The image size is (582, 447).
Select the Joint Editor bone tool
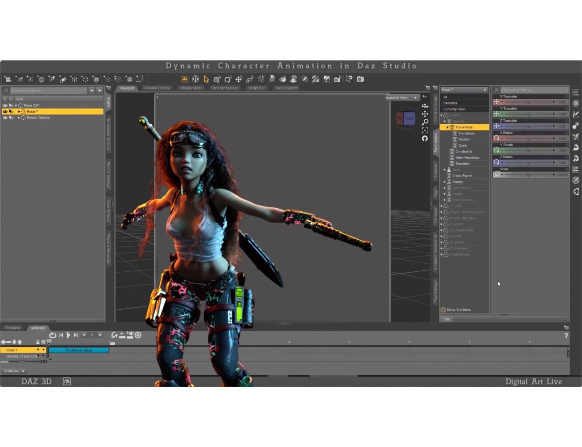tap(261, 79)
